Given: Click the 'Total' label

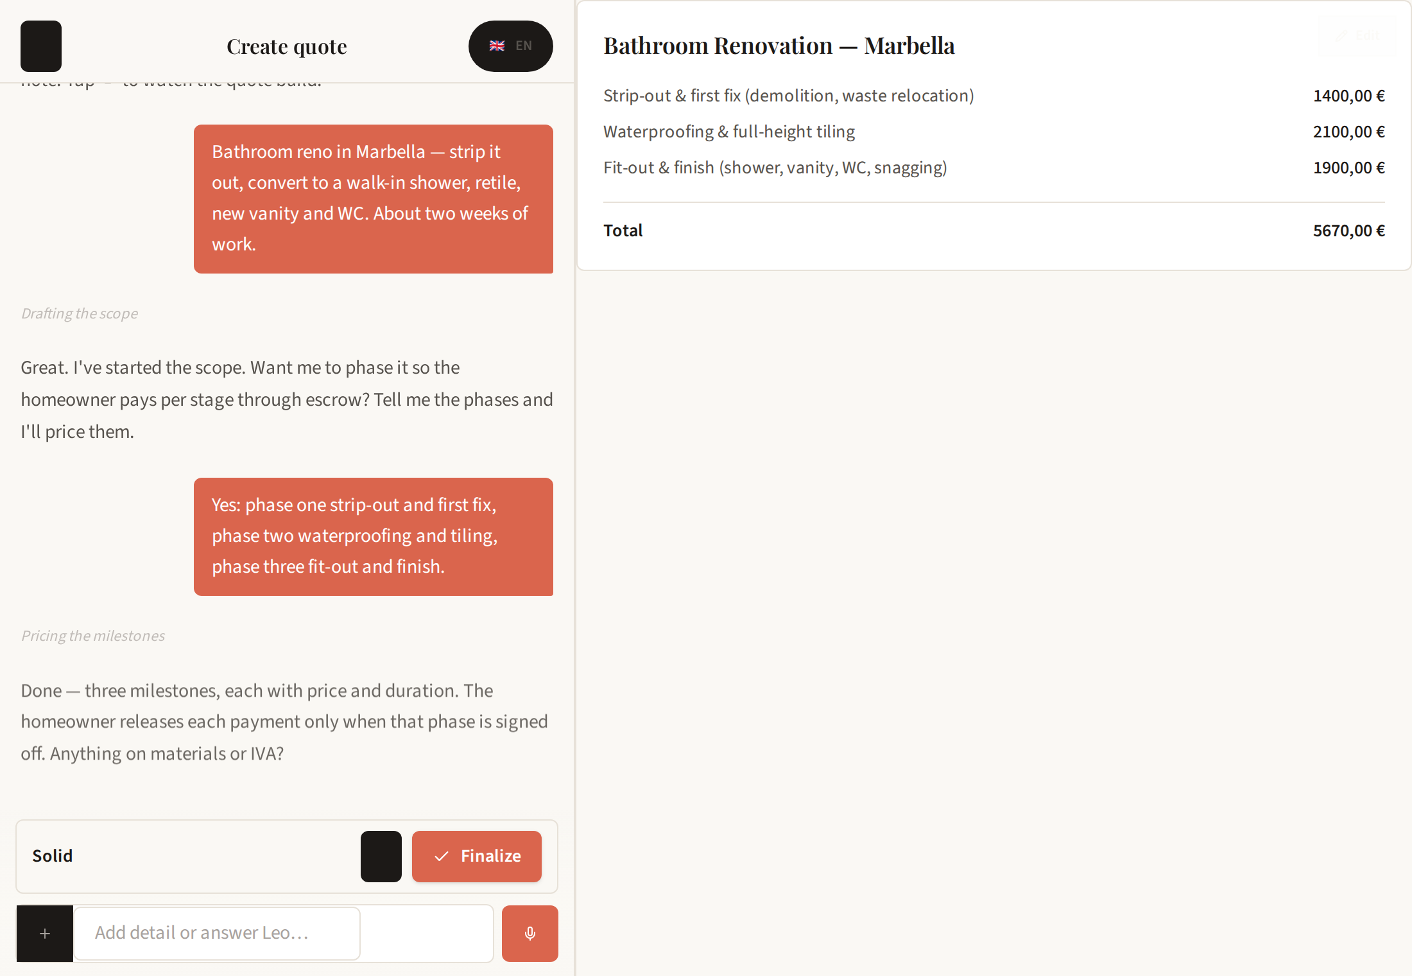Looking at the screenshot, I should (x=623, y=231).
